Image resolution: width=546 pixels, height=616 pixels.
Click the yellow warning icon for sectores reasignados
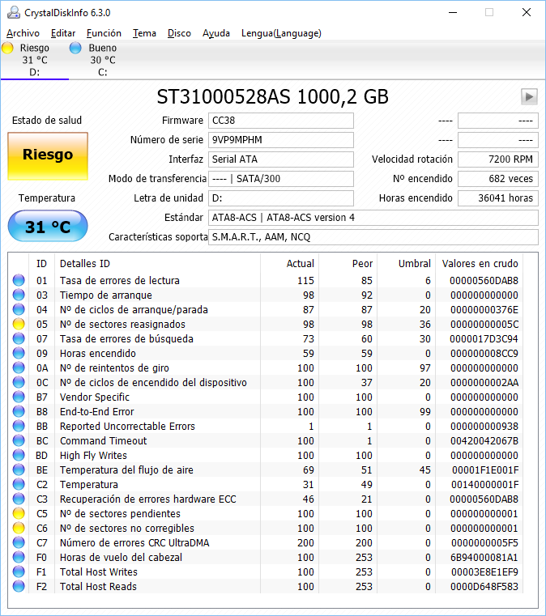[x=19, y=324]
